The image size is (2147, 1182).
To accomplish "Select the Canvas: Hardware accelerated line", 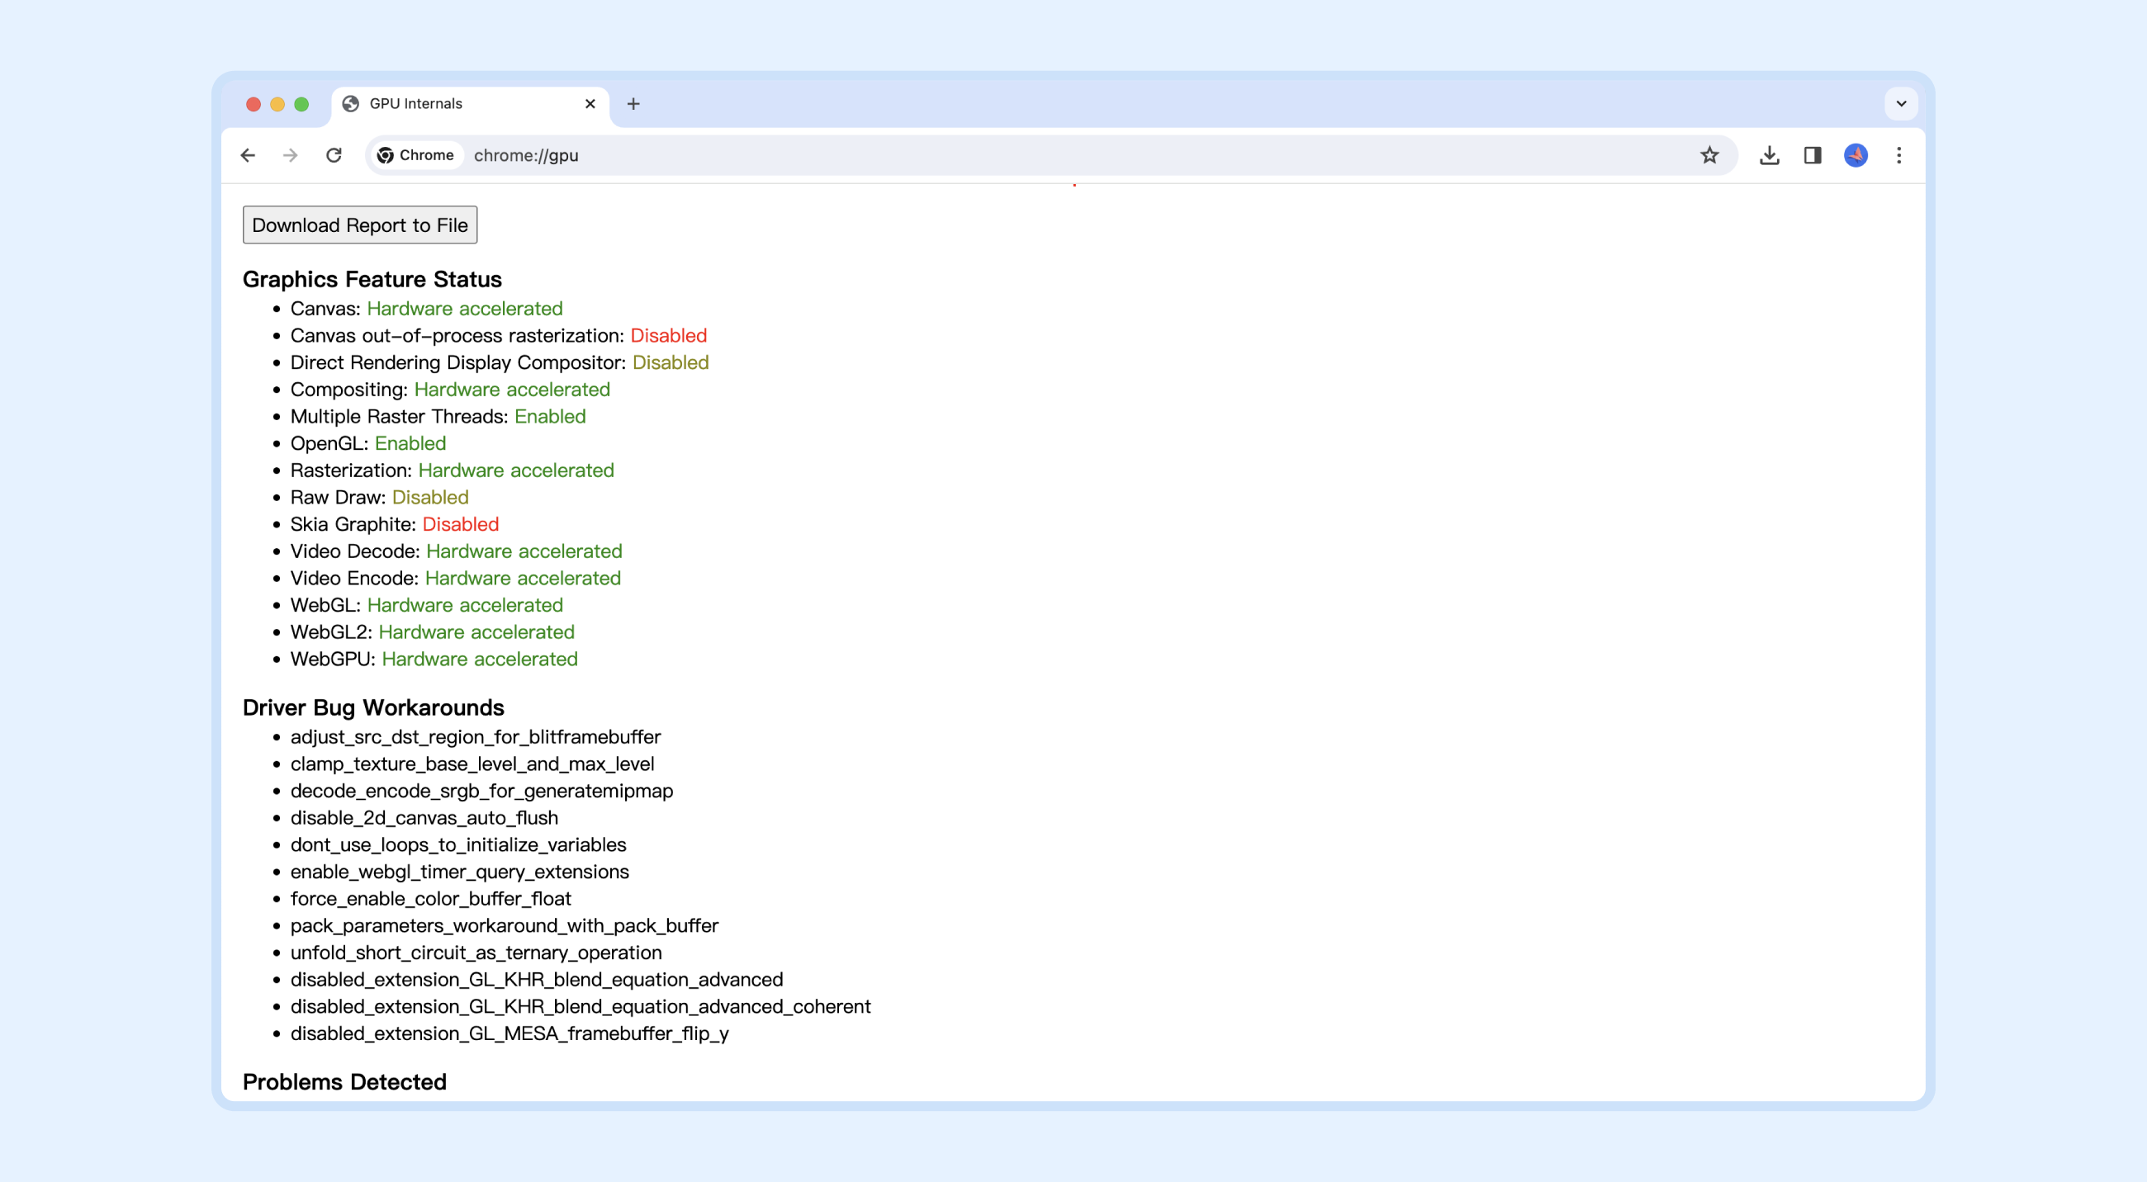I will pyautogui.click(x=426, y=308).
